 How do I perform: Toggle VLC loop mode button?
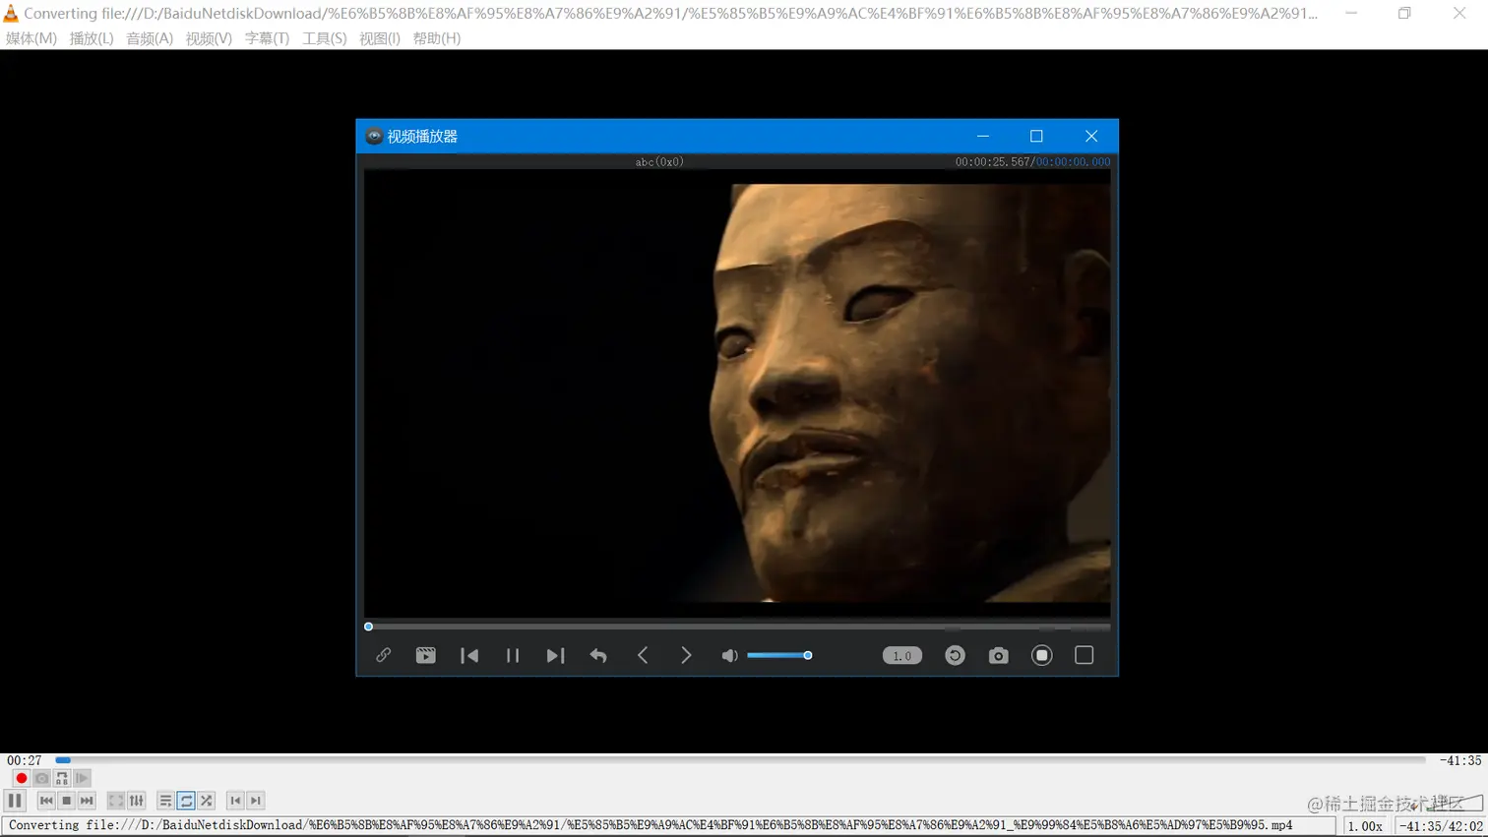tap(186, 801)
